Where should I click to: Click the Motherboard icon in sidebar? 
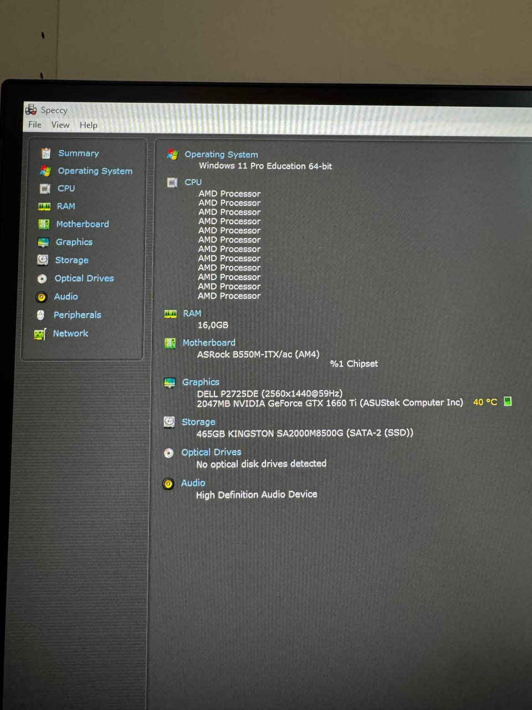(44, 224)
